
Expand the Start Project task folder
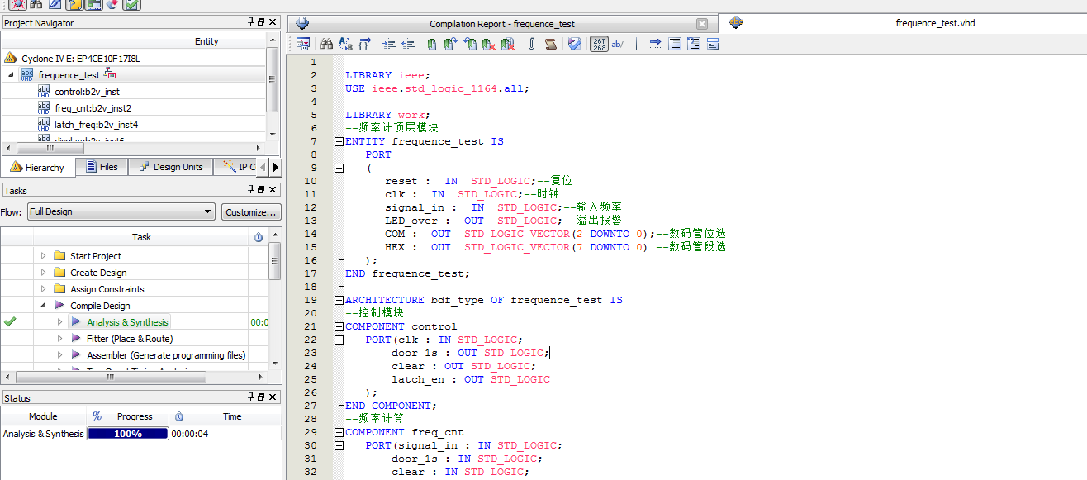(44, 256)
